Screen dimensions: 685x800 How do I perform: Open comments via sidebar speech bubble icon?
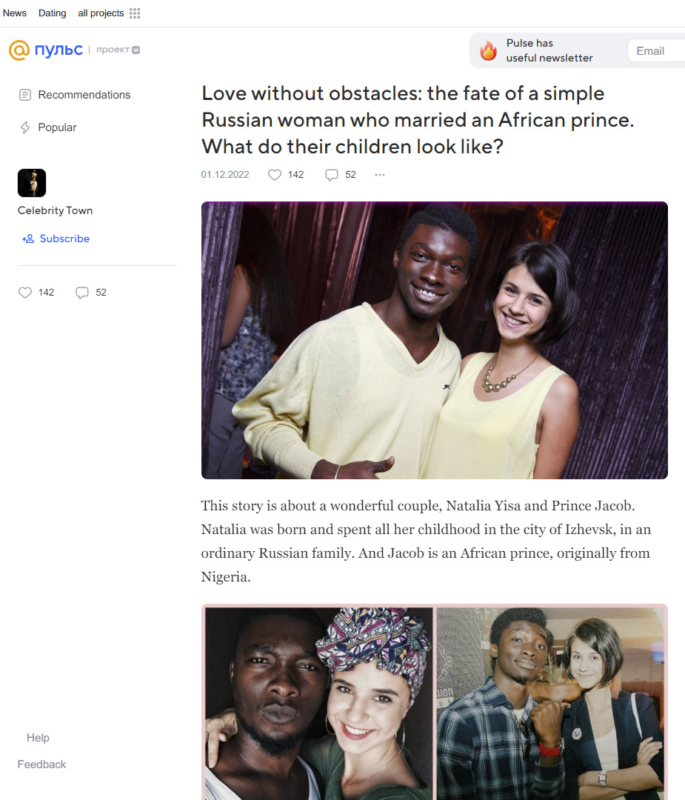82,293
